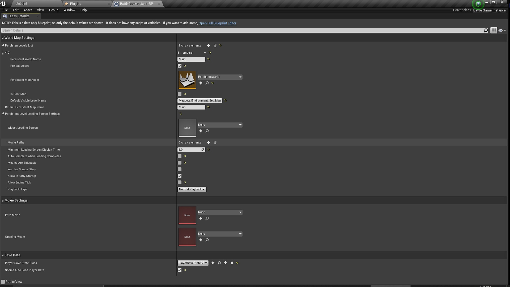Add a Movie Paths array element
510x287 pixels.
coord(208,142)
